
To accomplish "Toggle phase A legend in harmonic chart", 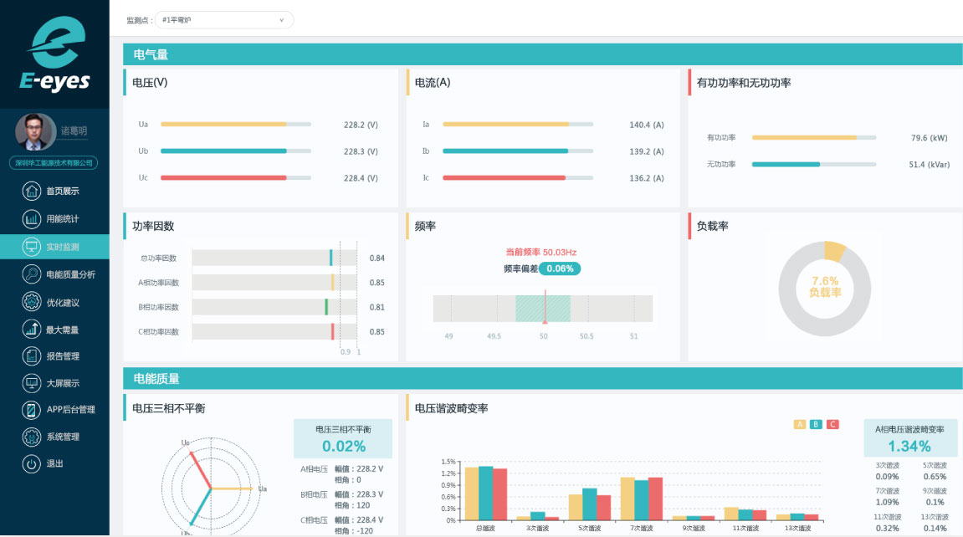I will click(x=799, y=424).
